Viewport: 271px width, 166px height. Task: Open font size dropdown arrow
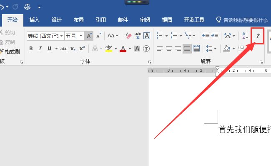click(x=81, y=36)
